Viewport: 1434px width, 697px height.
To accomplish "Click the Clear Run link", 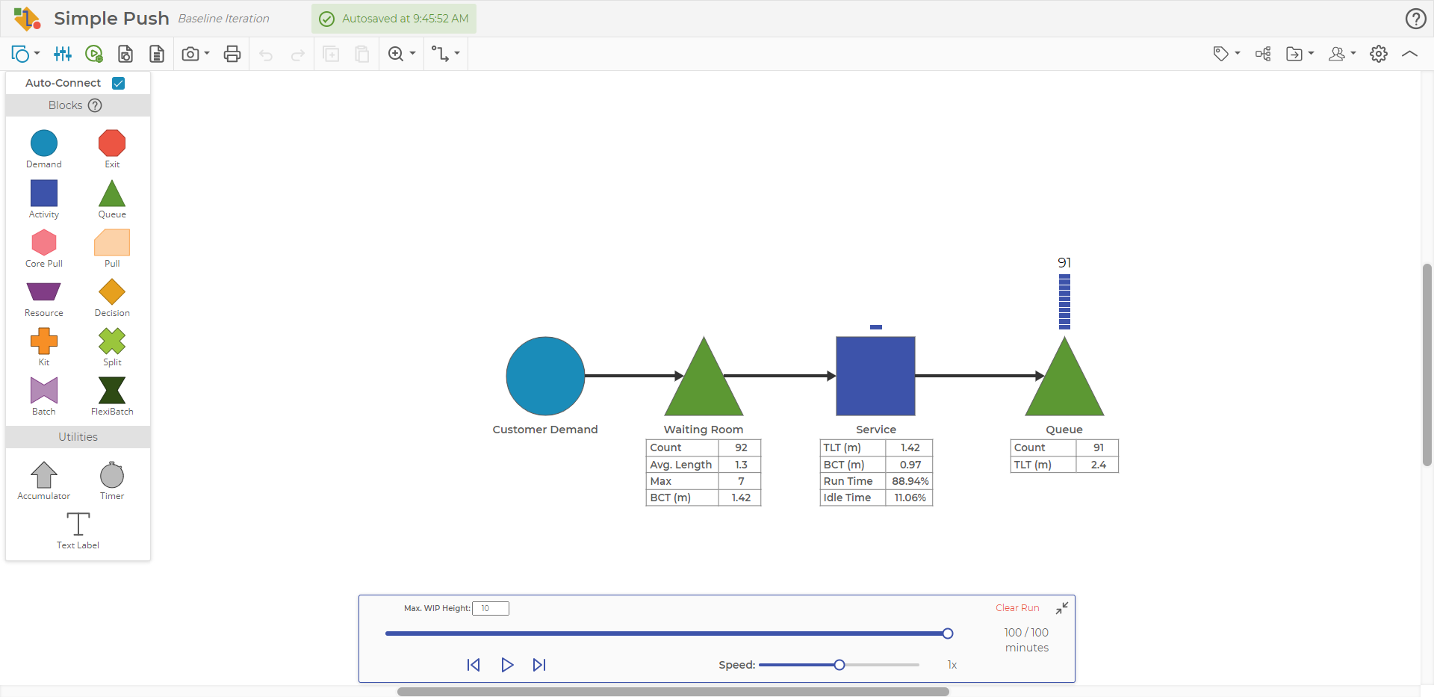I will pos(1016,607).
